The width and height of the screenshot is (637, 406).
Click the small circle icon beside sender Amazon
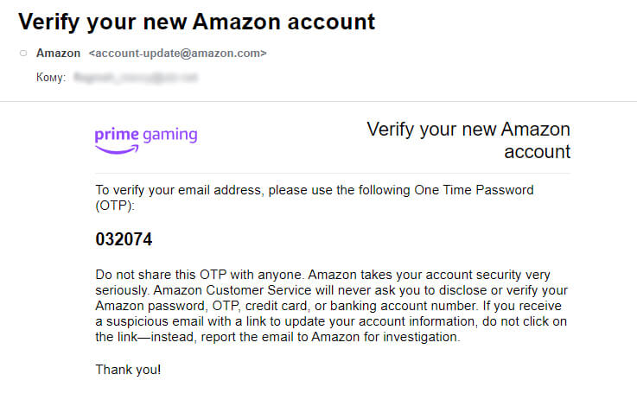tap(23, 54)
